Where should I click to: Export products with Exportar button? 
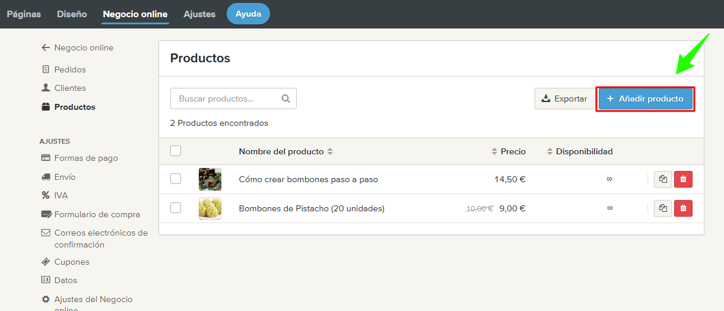[564, 99]
